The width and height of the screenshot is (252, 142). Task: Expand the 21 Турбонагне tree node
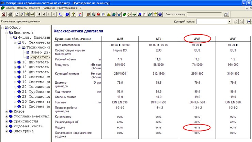[x=15, y=92]
